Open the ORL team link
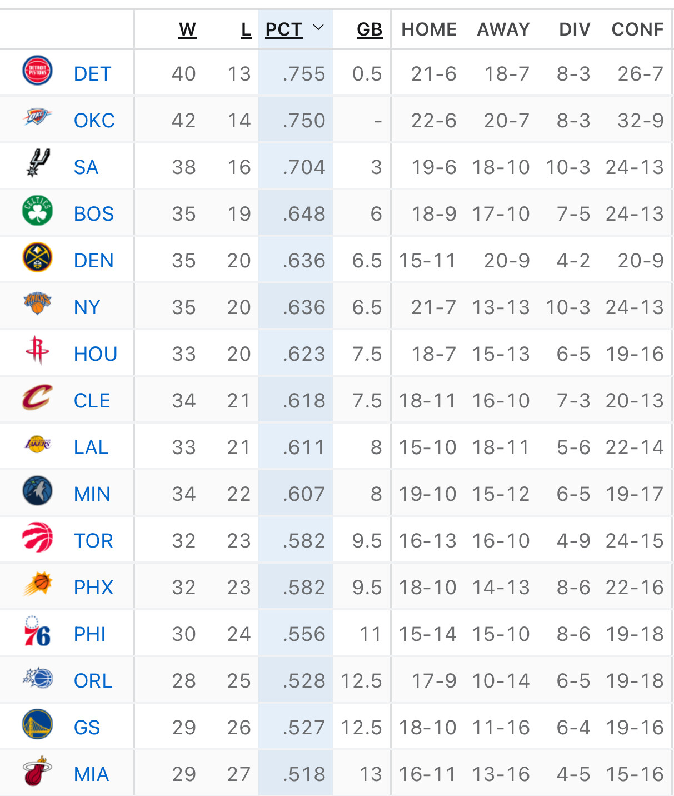This screenshot has width=674, height=796. [93, 681]
